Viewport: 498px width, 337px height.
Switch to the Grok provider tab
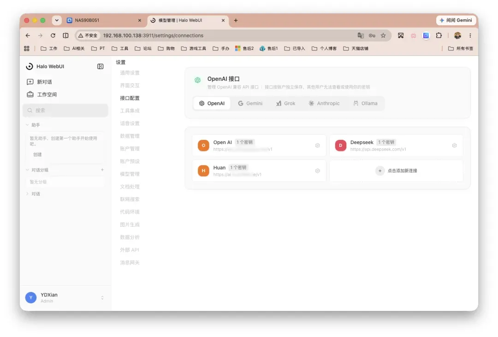tap(285, 103)
